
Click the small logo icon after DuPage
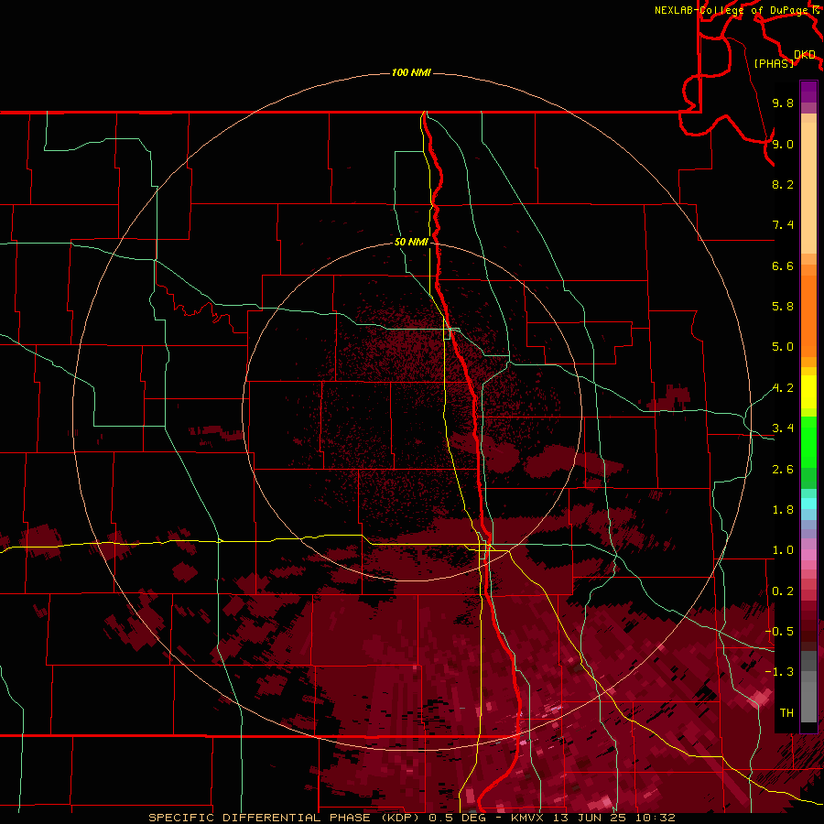pyautogui.click(x=816, y=9)
